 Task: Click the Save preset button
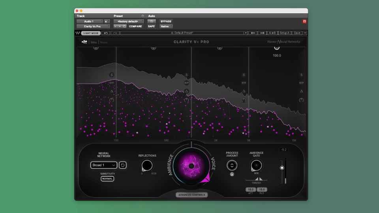[297, 33]
